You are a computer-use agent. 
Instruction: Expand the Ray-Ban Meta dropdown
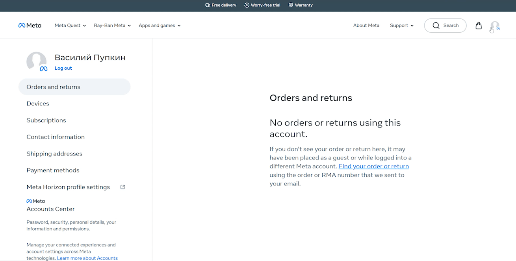112,26
